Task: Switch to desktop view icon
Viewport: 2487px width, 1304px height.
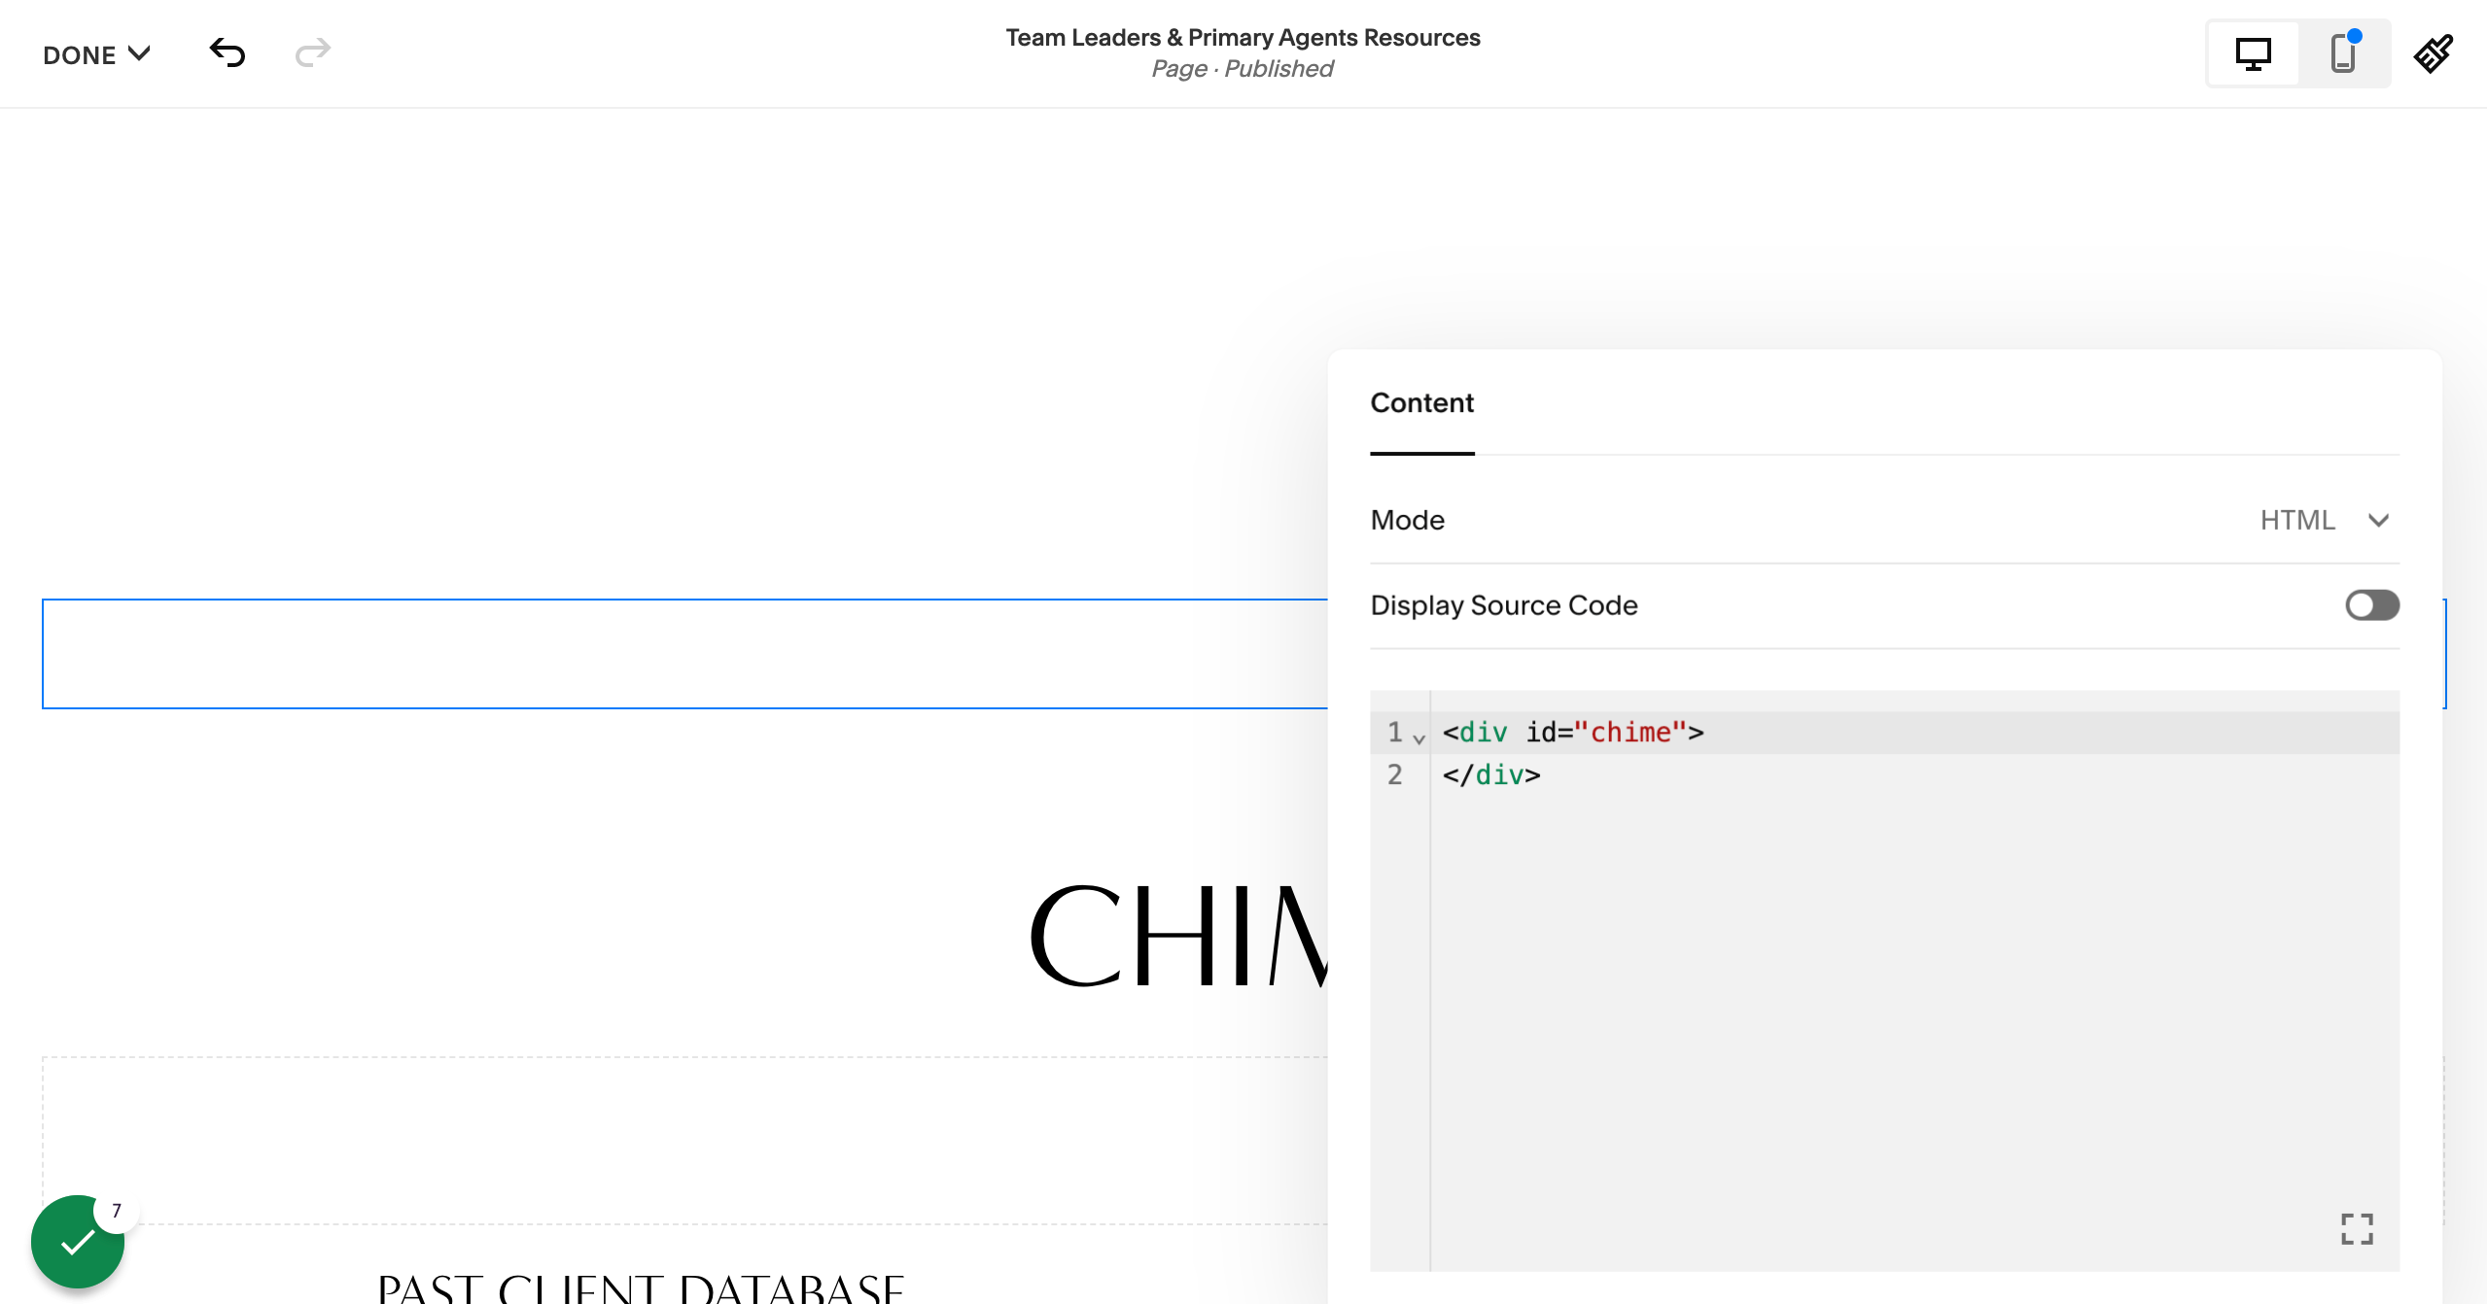Action: pyautogui.click(x=2253, y=53)
